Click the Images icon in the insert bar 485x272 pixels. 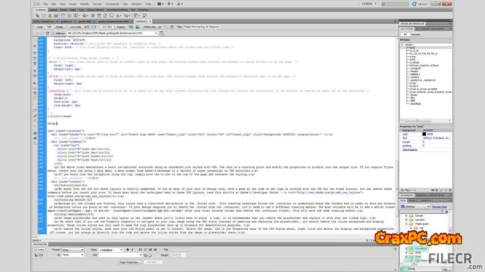[76, 16]
